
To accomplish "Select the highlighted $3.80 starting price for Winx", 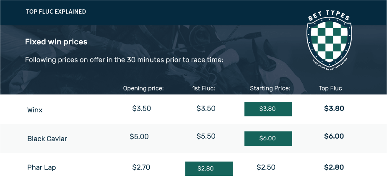I will click(268, 109).
